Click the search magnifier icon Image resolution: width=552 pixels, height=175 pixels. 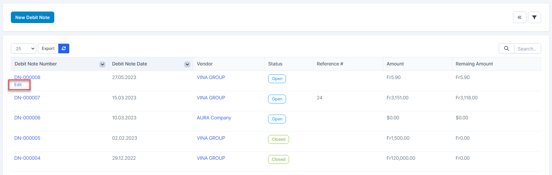click(x=506, y=48)
